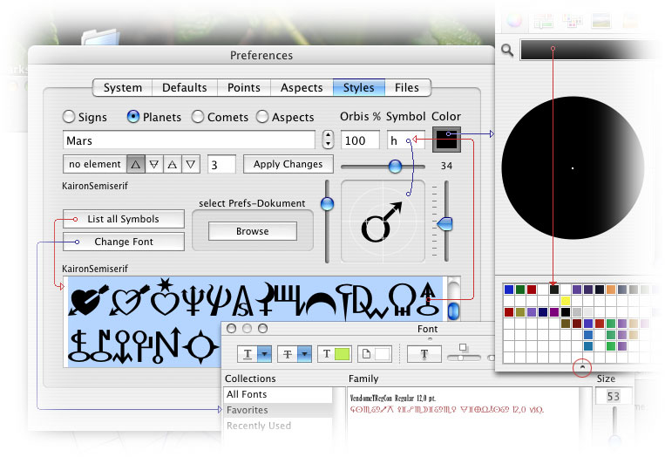
Task: Open the black Color well in Preferences
Action: click(x=446, y=140)
